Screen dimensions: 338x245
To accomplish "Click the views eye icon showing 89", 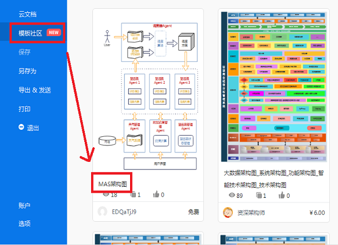I will coord(232,195).
